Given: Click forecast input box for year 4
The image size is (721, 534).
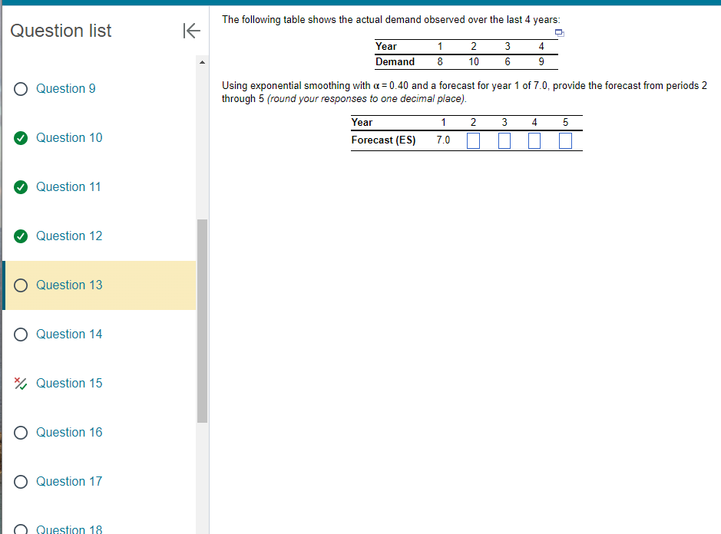Looking at the screenshot, I should [x=534, y=140].
